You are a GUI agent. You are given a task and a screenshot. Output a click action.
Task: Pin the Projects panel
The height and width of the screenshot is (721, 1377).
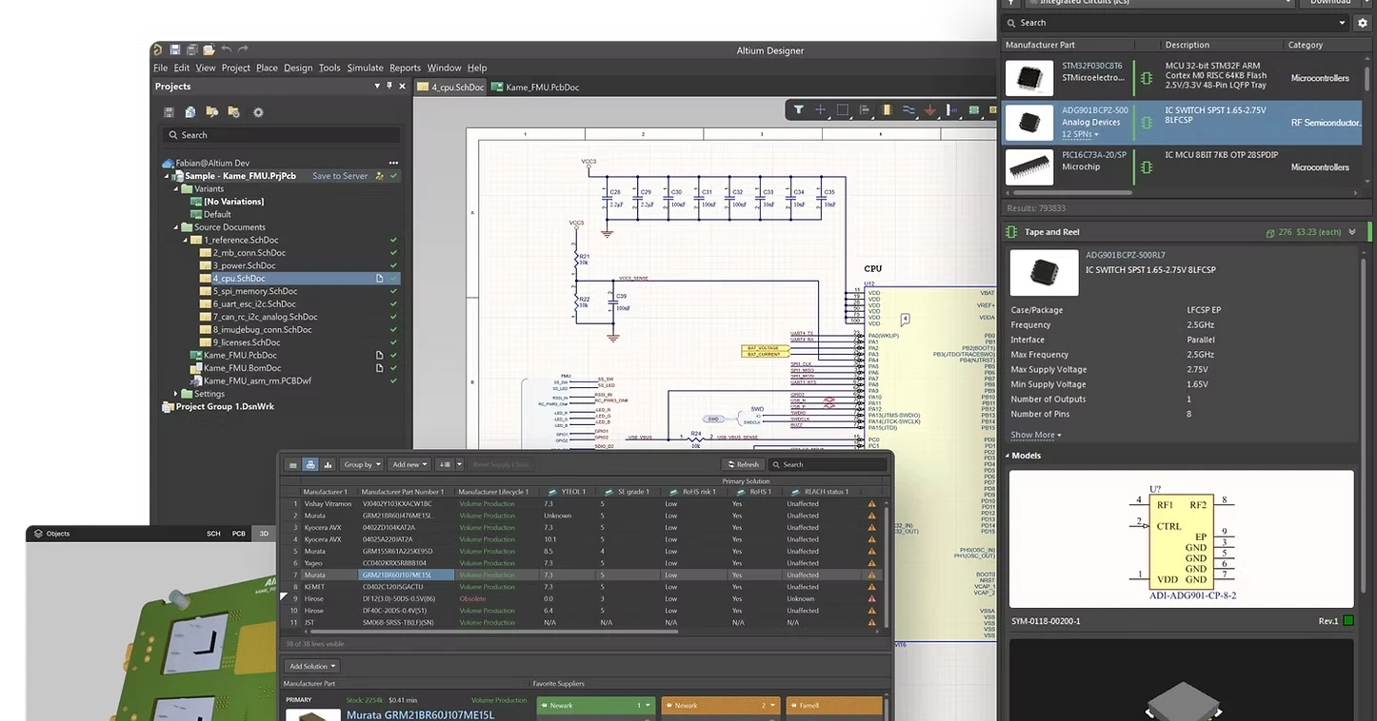pyautogui.click(x=389, y=86)
